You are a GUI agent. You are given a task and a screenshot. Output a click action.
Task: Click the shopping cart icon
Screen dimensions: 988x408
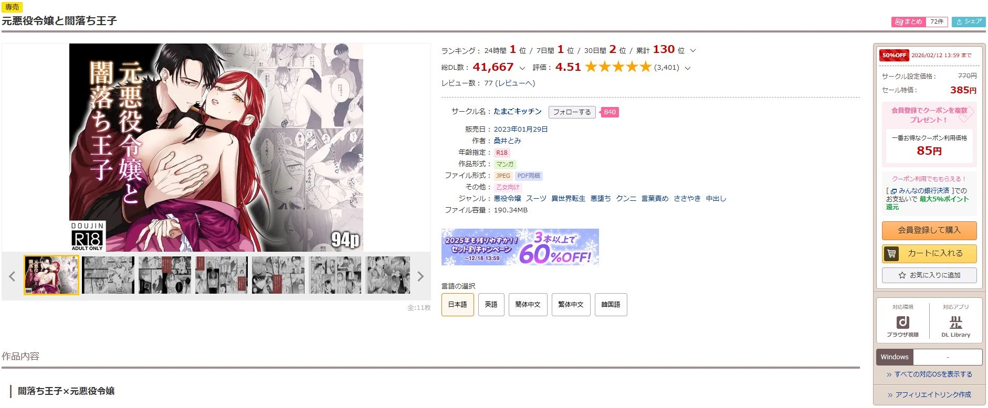(891, 254)
